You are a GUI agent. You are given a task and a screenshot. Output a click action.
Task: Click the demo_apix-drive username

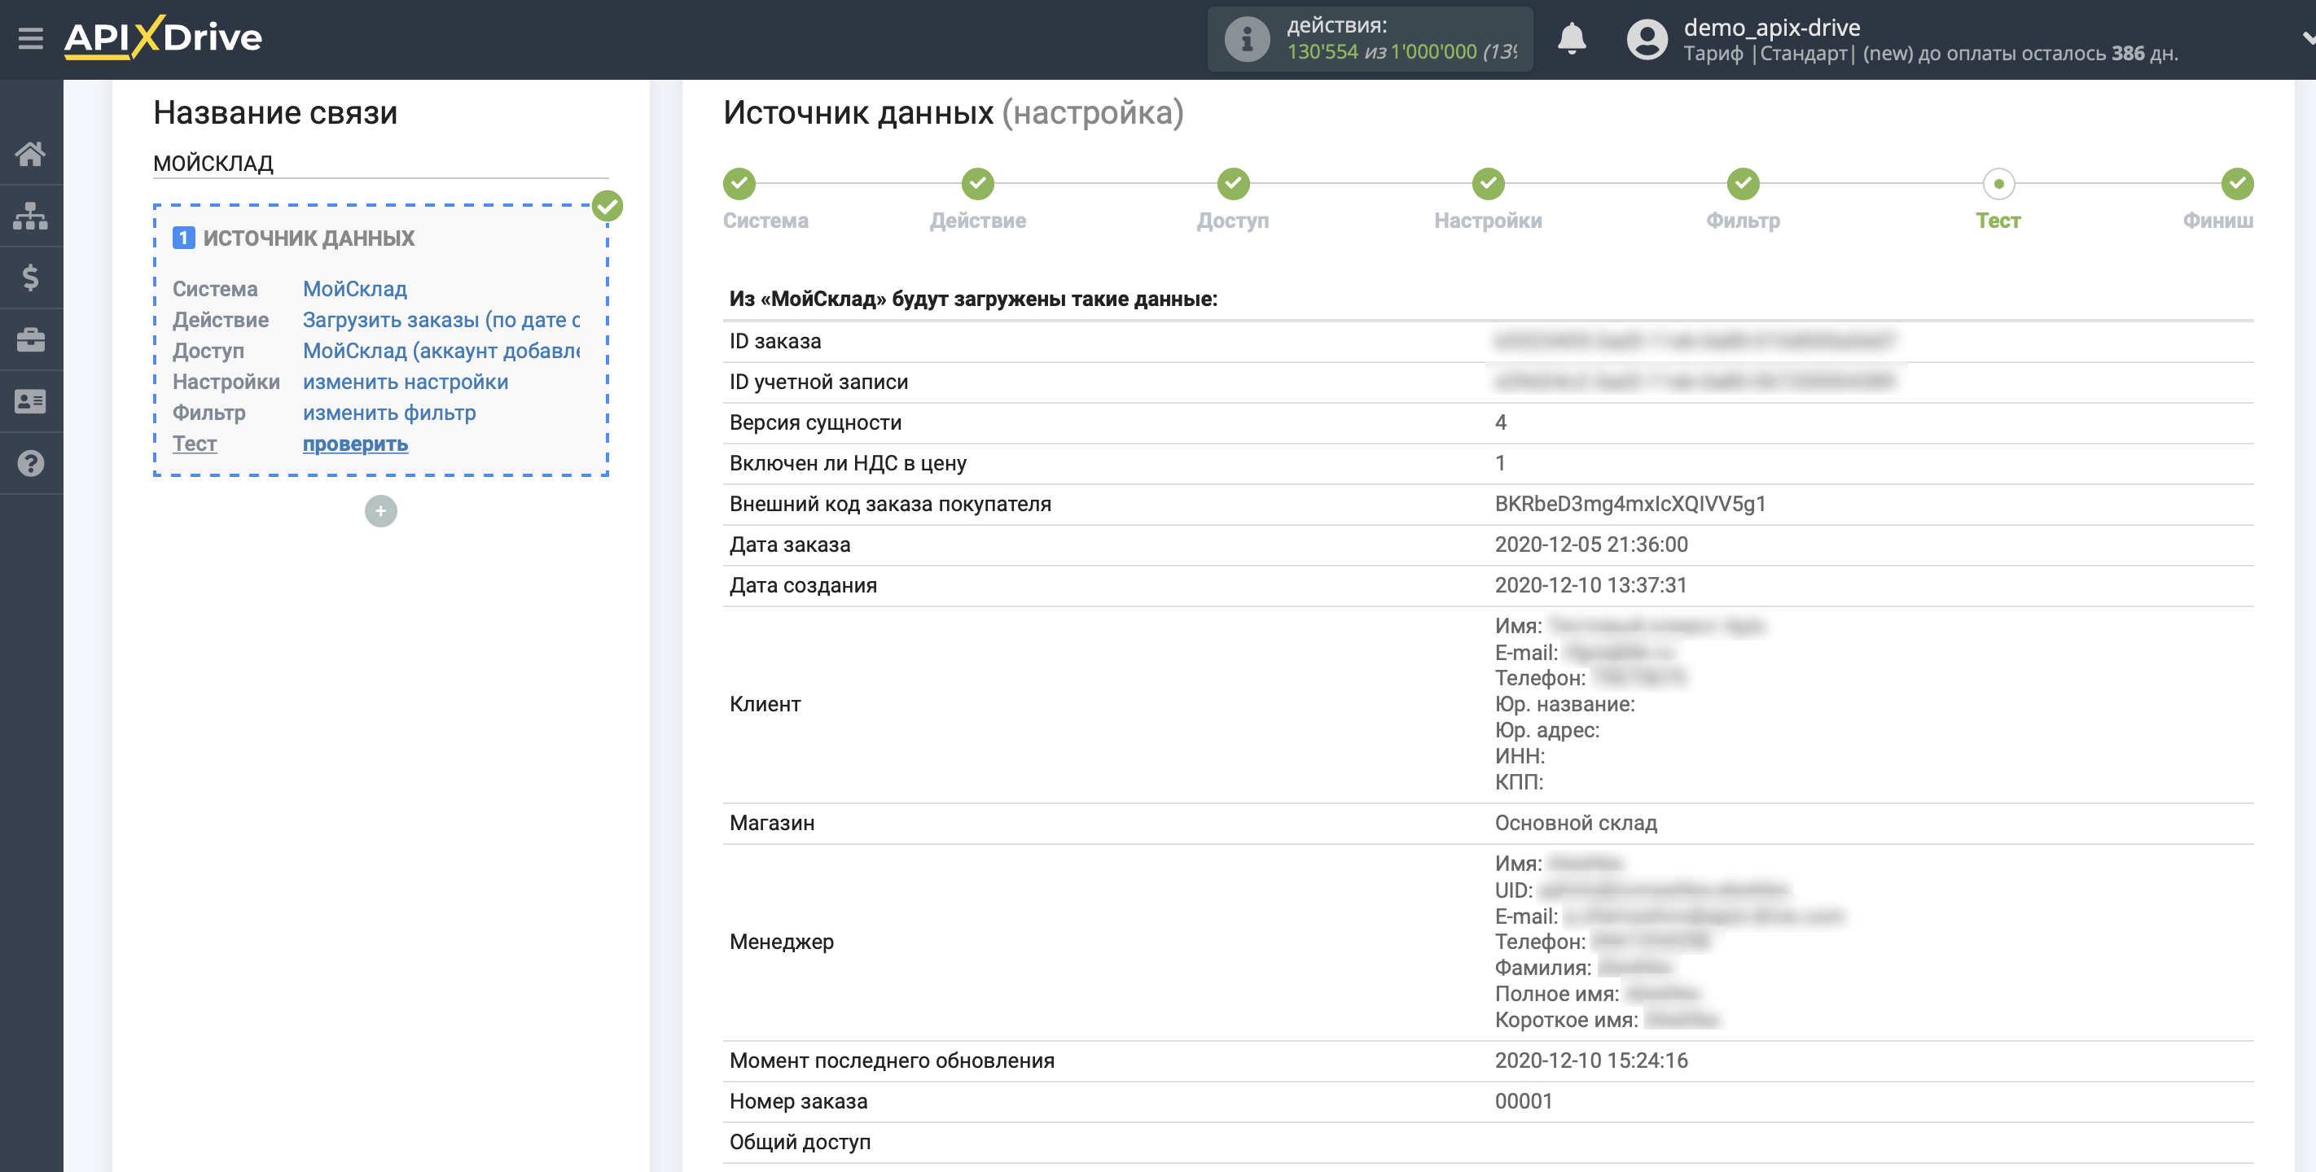coord(1771,27)
